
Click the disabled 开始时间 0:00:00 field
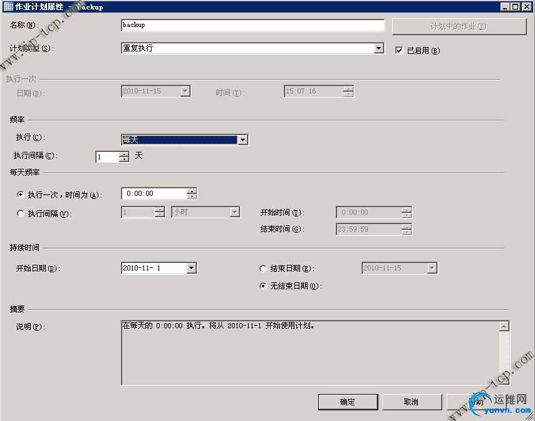point(368,212)
